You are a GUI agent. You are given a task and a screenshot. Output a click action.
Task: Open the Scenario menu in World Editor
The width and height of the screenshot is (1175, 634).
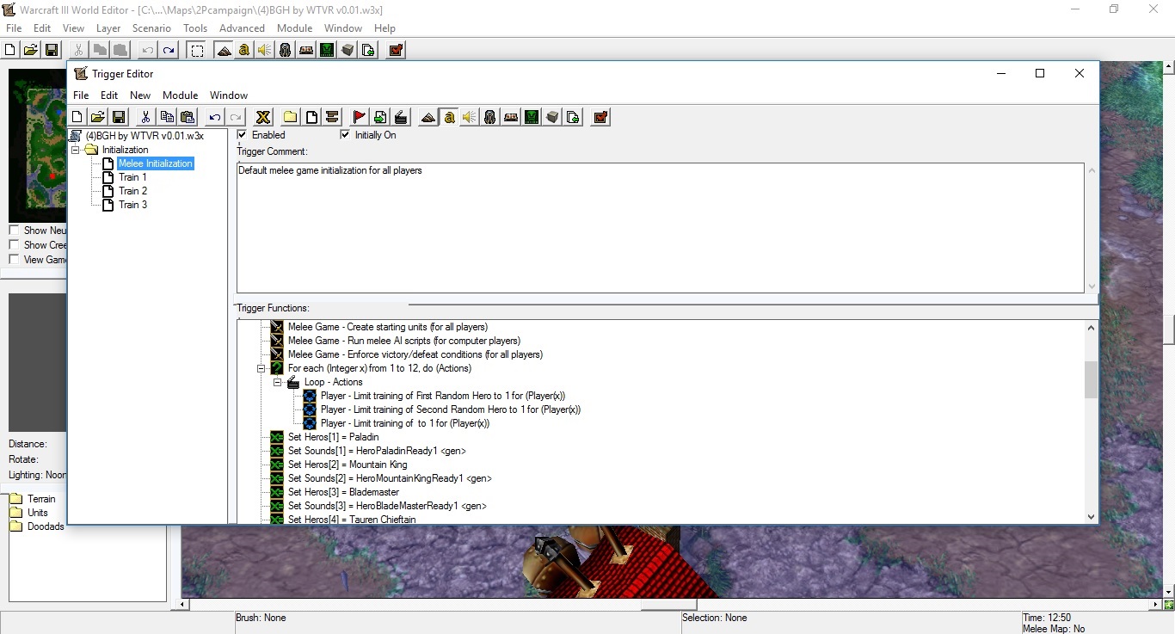[151, 28]
